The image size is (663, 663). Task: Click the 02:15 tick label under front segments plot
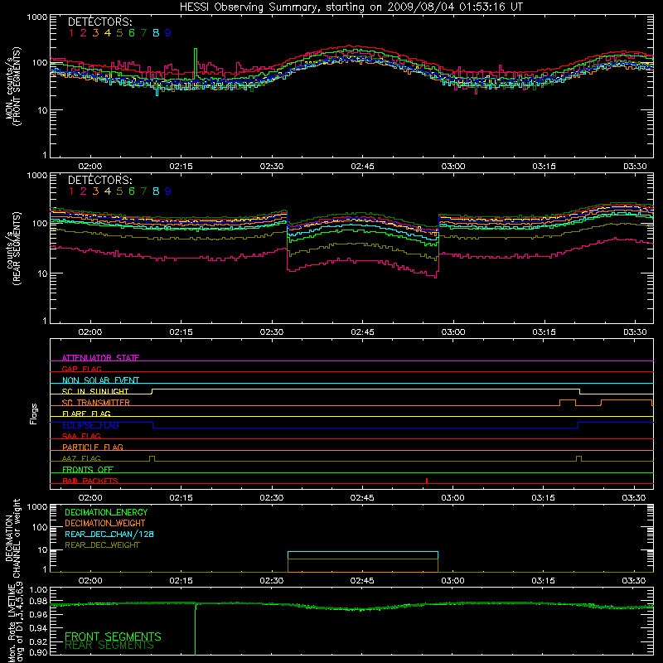[x=181, y=167]
